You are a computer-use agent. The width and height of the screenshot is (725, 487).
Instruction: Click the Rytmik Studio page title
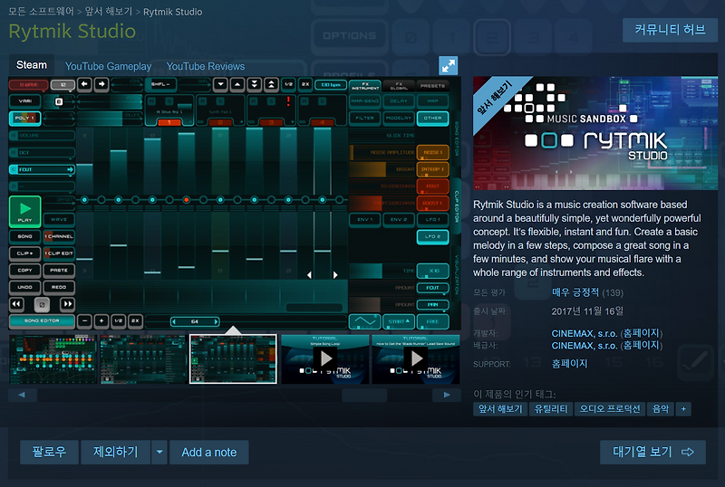pos(72,32)
